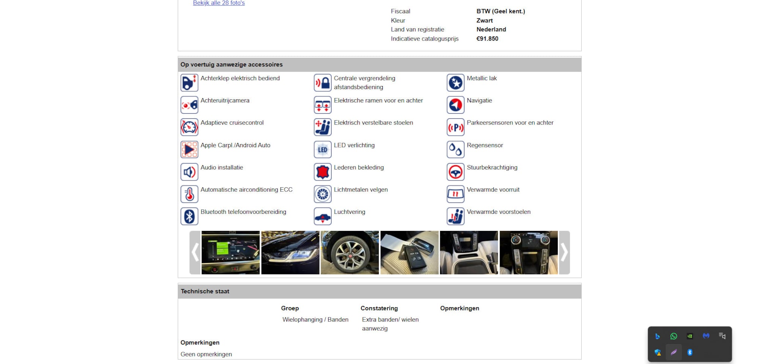Open the headlight photo thumbnail

pos(290,253)
